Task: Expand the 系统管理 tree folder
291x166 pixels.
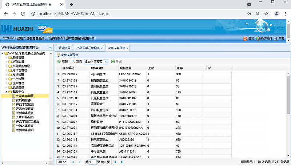Action: 7,57
